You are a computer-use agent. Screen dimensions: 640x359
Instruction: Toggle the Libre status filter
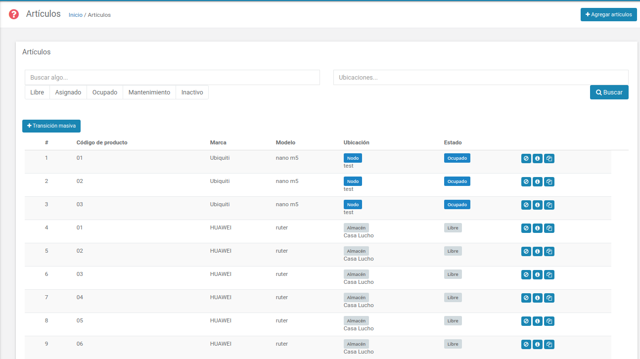pos(37,92)
